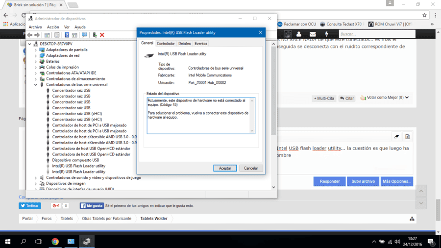Viewport: 441px width, 248px height.
Task: Click Update driver software toolbar icon
Action: coord(95,35)
